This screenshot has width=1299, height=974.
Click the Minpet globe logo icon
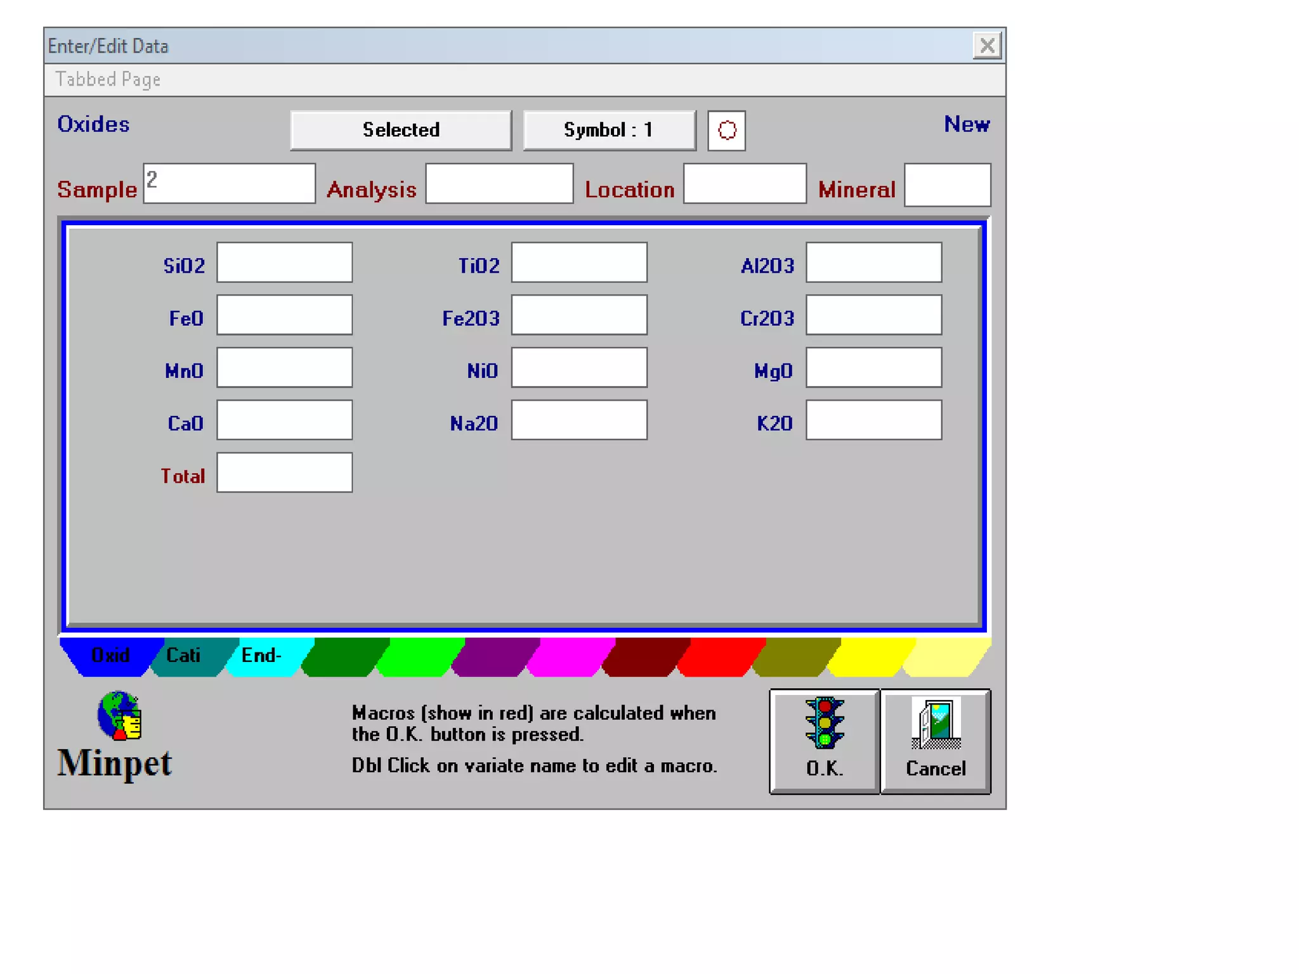click(x=119, y=715)
